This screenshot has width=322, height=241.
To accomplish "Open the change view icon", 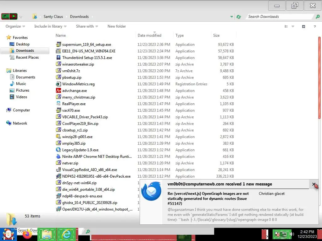I will [x=286, y=26].
